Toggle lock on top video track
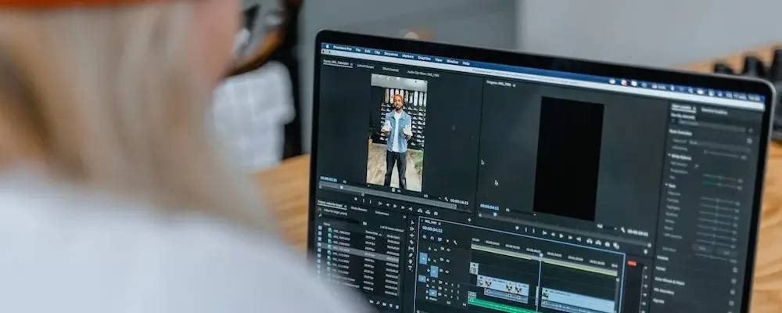 (x=429, y=248)
